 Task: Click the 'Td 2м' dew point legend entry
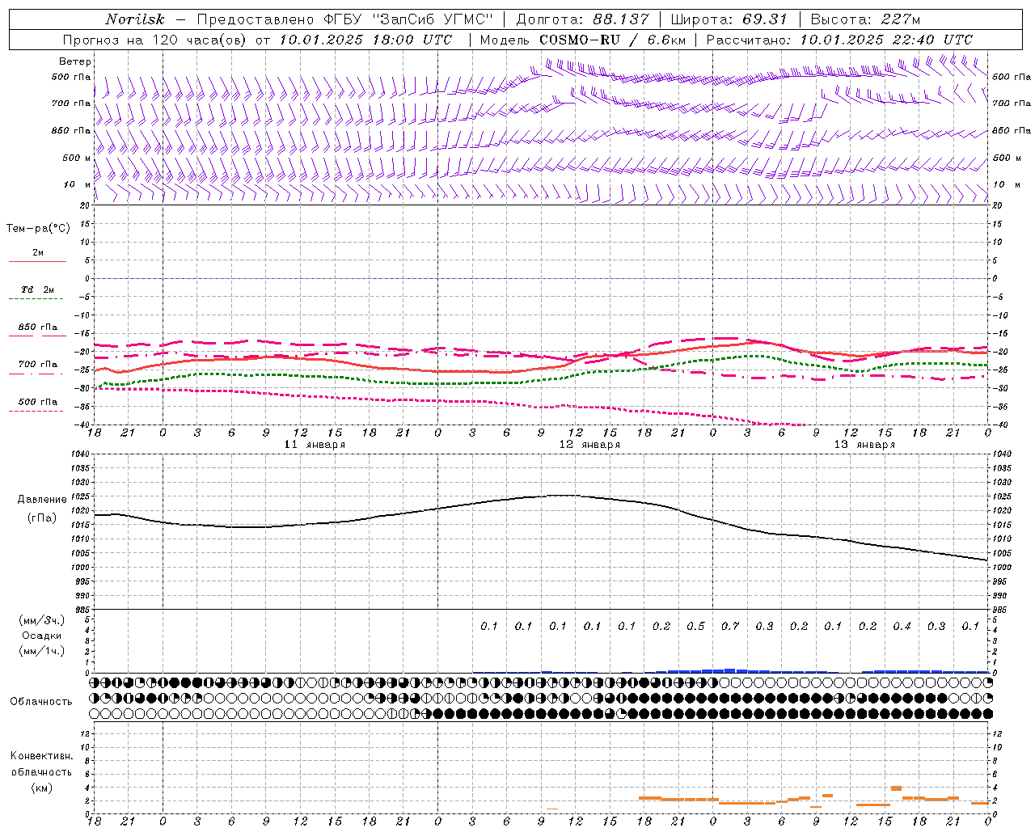37,289
